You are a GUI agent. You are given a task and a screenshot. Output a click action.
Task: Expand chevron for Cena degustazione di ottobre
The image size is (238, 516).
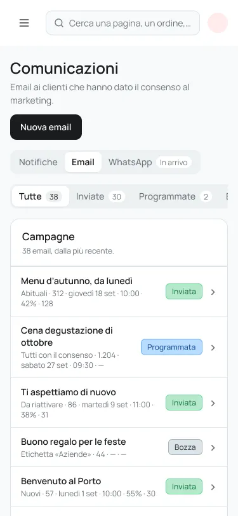213,348
